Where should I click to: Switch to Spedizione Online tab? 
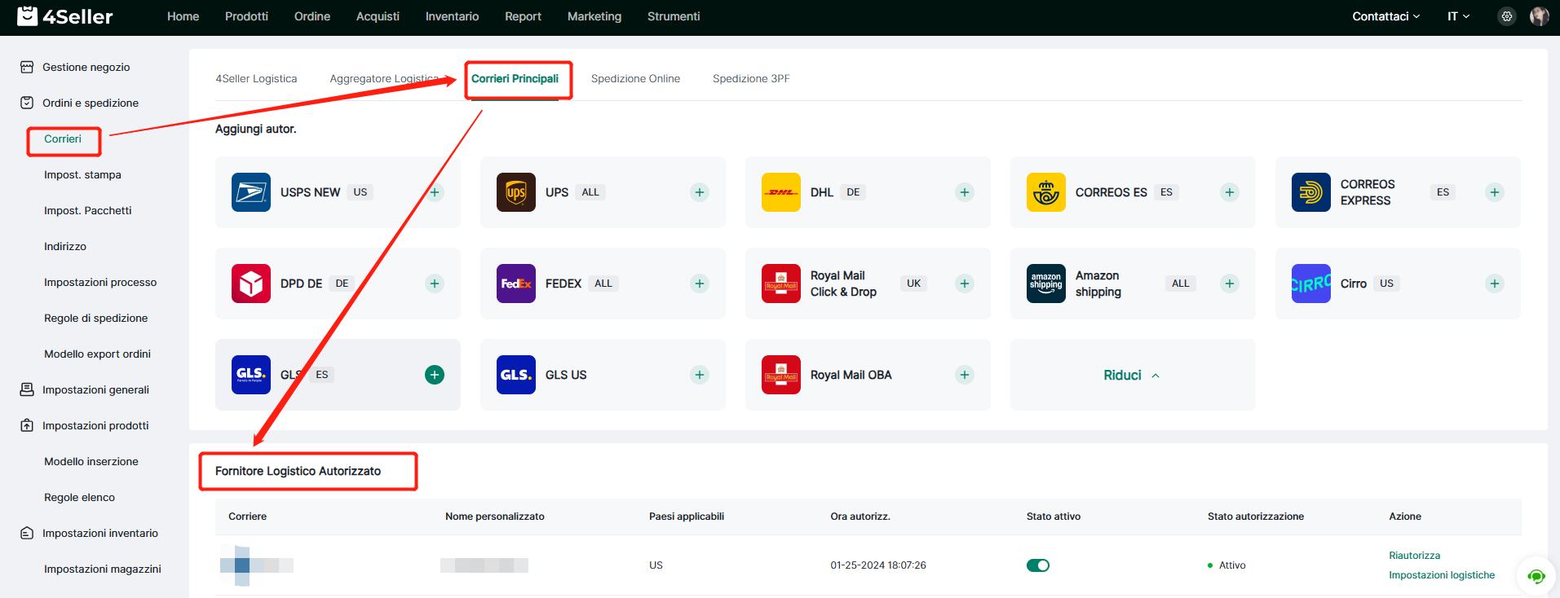pos(635,78)
